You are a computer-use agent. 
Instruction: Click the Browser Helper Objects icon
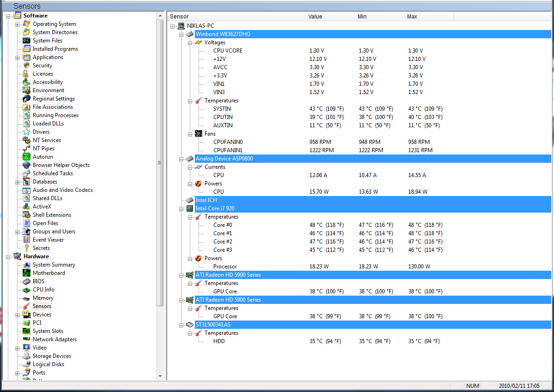pos(27,165)
